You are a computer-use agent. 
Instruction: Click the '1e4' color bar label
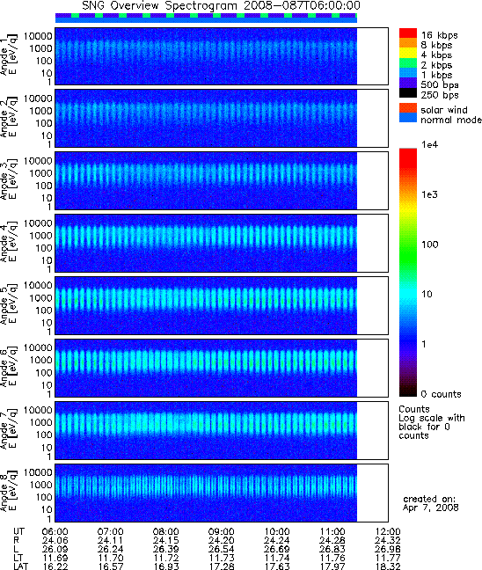pyautogui.click(x=429, y=144)
